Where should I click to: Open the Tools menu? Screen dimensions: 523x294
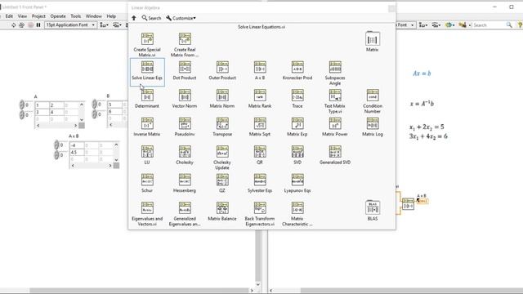coord(76,16)
